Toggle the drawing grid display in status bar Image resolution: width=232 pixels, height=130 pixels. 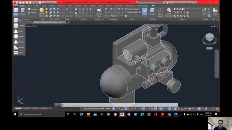coord(113,109)
